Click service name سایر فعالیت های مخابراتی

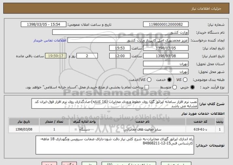click(x=142, y=129)
